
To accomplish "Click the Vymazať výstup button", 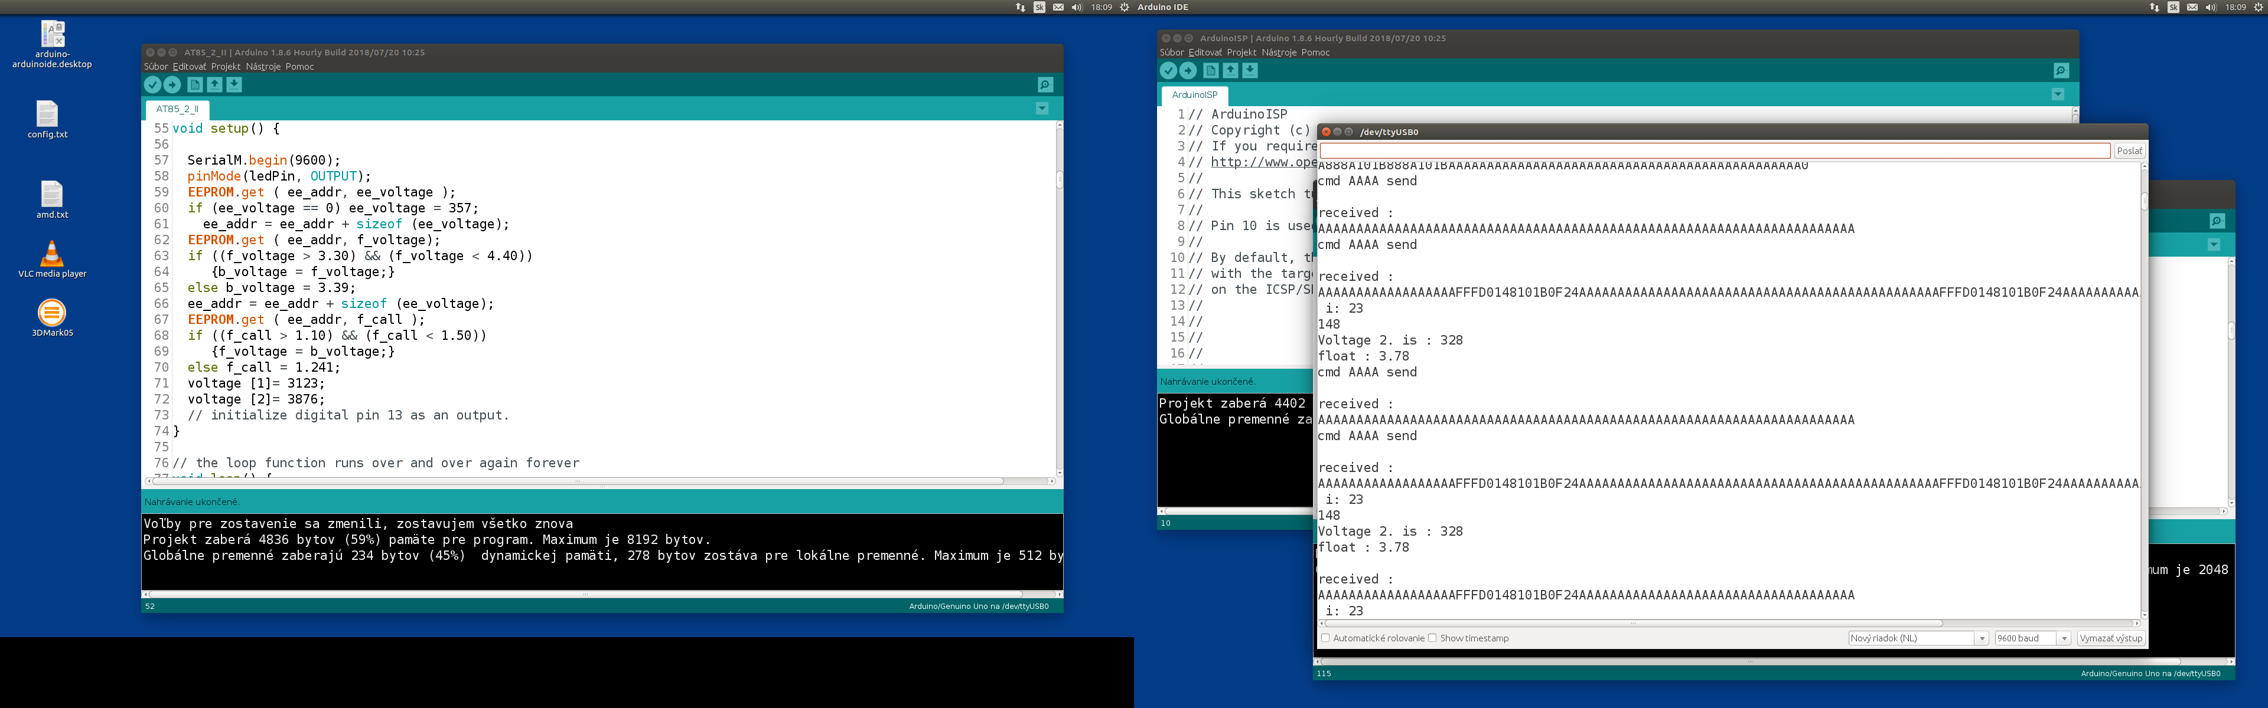I will coord(2110,638).
